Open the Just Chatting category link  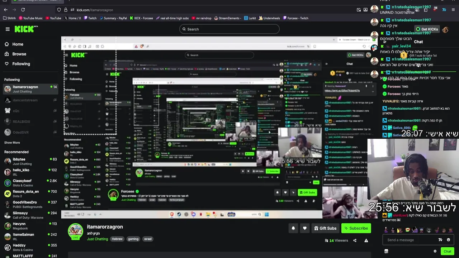tap(97, 239)
